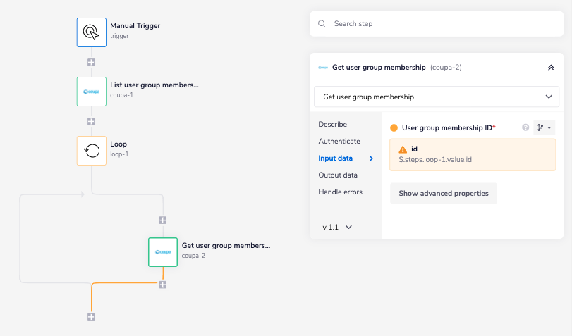Open the Authenticate tab

(339, 141)
